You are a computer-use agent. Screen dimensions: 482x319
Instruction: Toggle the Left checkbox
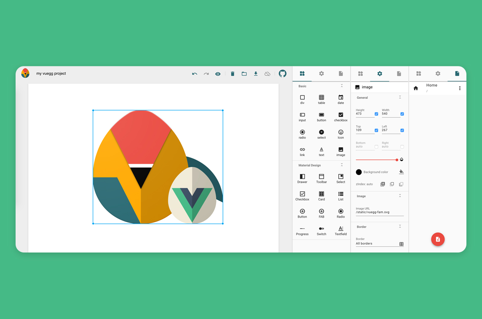point(402,130)
